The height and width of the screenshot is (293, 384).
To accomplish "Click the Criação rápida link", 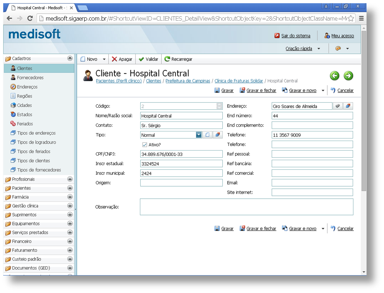I will coord(299,48).
